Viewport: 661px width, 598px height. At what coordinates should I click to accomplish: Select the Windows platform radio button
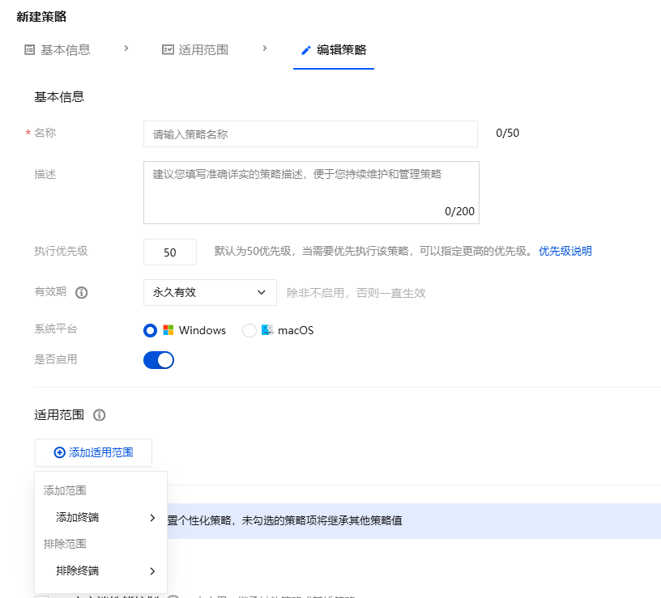(x=150, y=331)
